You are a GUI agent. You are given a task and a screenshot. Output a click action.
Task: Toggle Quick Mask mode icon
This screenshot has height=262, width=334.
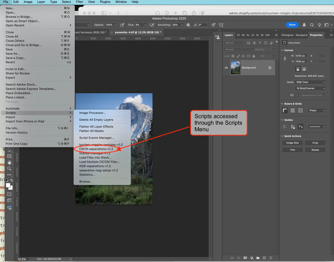point(9,194)
